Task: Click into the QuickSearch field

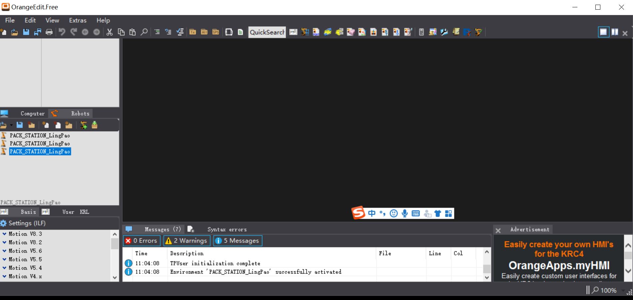Action: pyautogui.click(x=267, y=32)
